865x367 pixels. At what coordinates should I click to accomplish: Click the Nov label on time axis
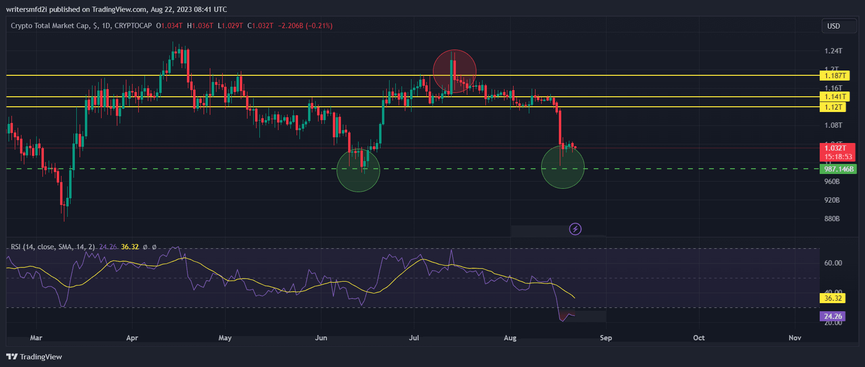coord(794,338)
